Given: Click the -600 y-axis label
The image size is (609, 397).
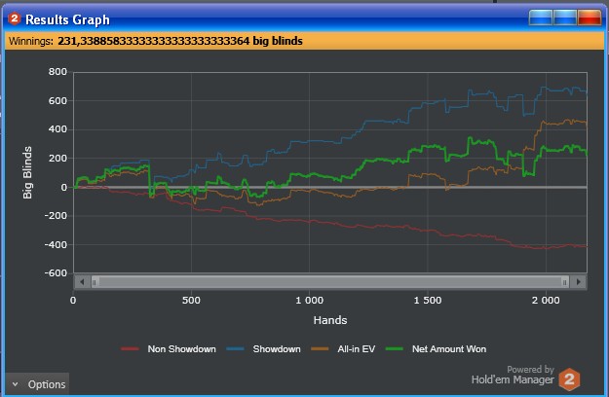Looking at the screenshot, I should click(x=56, y=272).
